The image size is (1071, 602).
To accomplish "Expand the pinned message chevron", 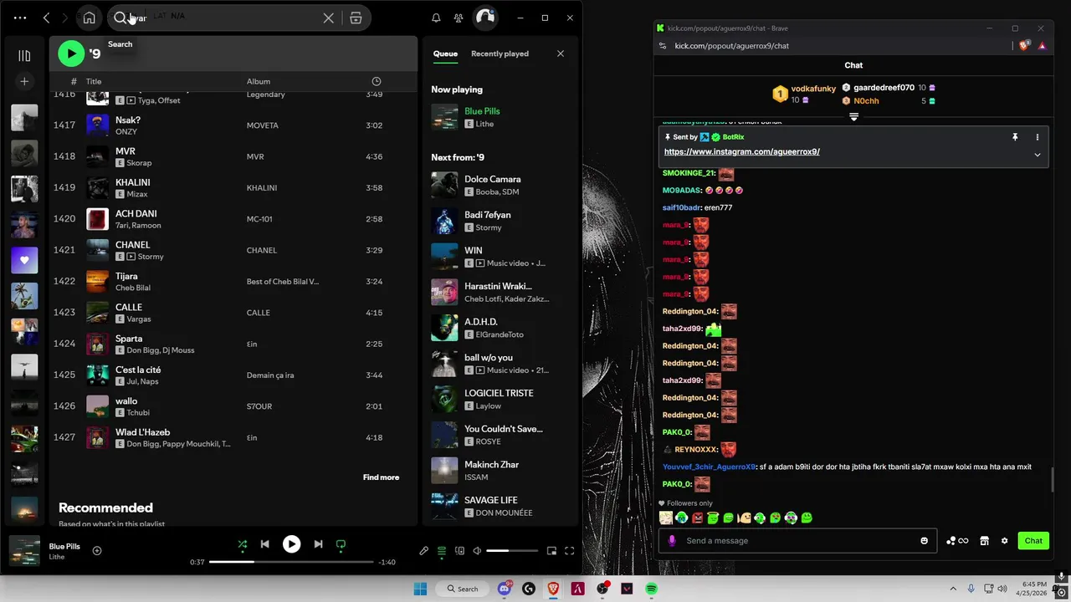I will pyautogui.click(x=1038, y=155).
